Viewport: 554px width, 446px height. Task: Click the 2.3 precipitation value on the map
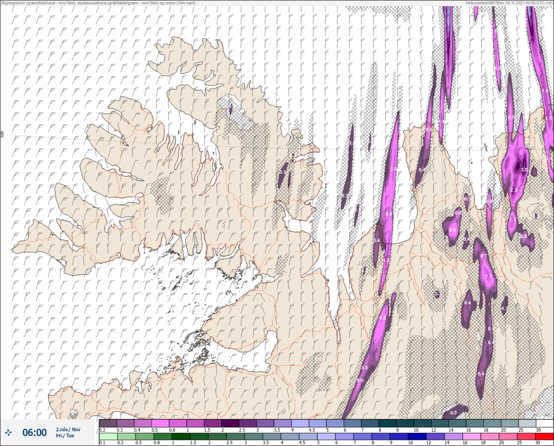tap(514, 190)
